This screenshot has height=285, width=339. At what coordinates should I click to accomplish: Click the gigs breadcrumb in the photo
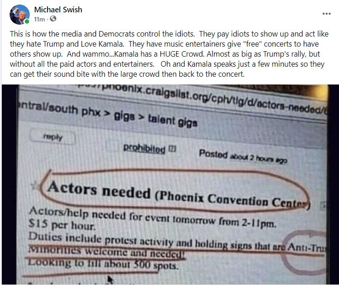124,117
